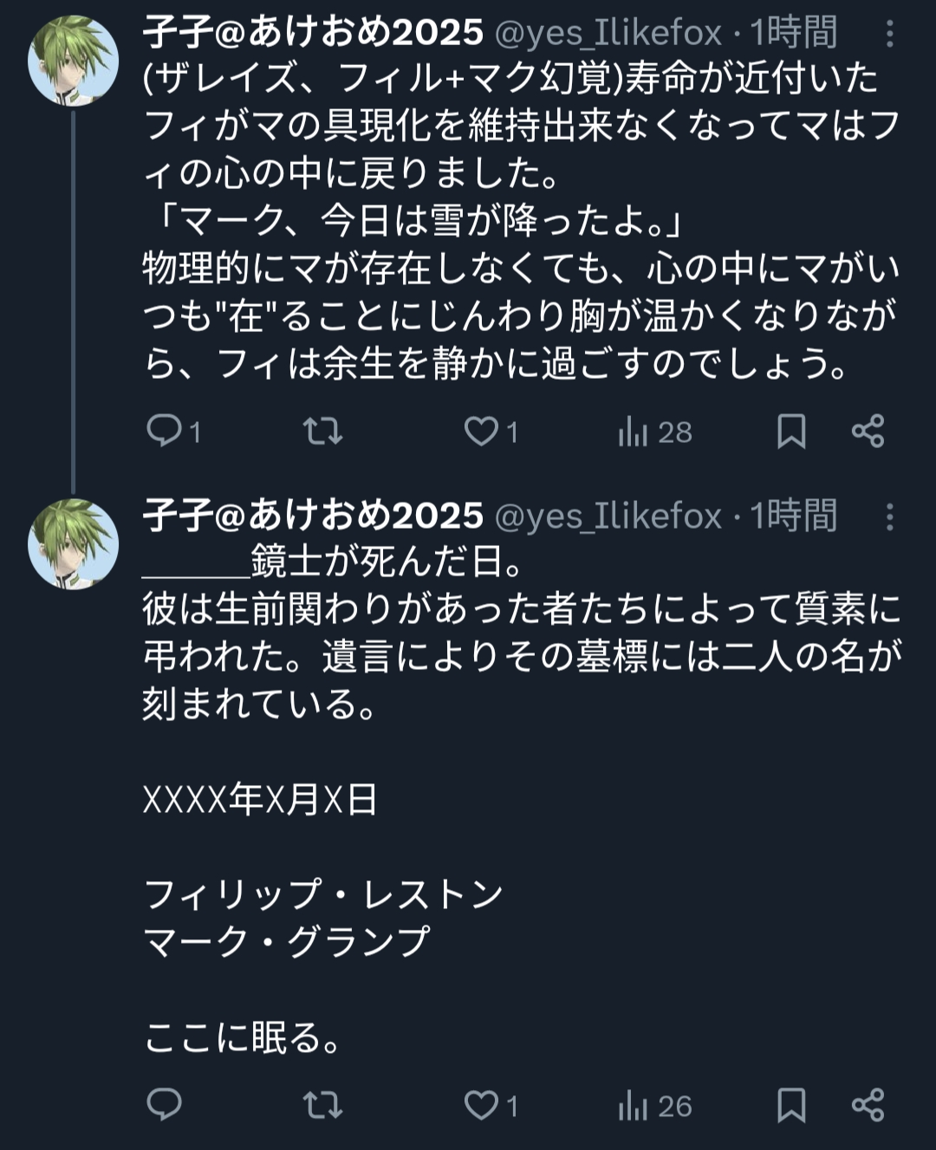Bookmark the first tweet in thread
The image size is (936, 1150).
point(790,431)
